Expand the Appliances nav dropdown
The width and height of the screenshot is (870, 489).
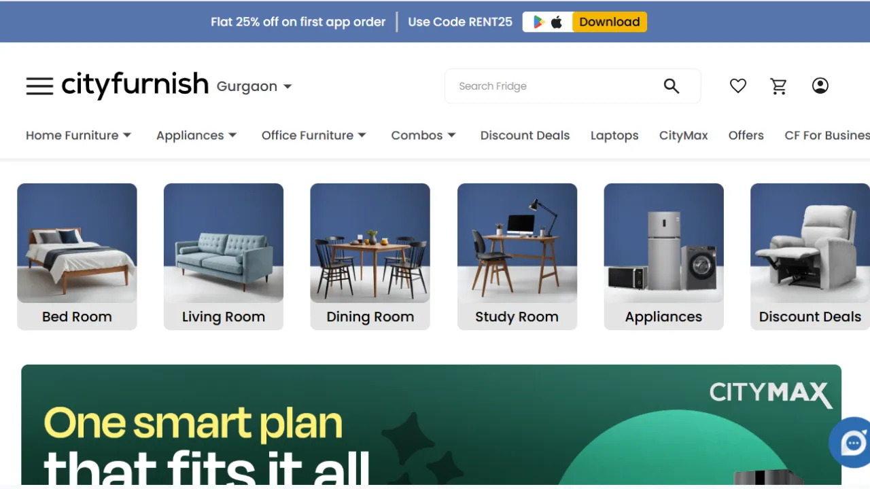click(x=196, y=135)
